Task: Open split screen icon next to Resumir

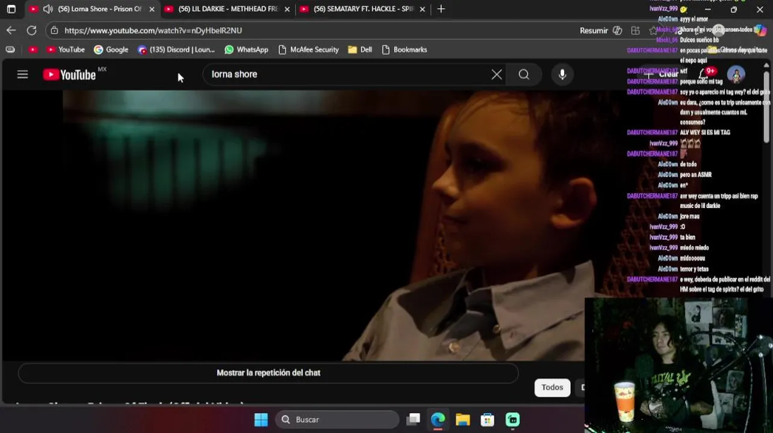Action: click(635, 31)
